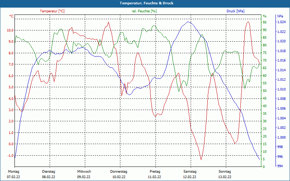Click the '6,0' temperature axis value
Viewport: 290px width, 181px height.
point(11,76)
